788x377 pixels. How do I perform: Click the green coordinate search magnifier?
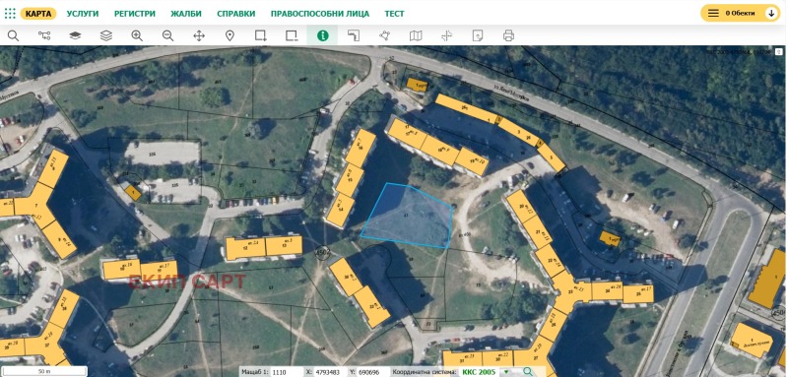[x=528, y=372]
